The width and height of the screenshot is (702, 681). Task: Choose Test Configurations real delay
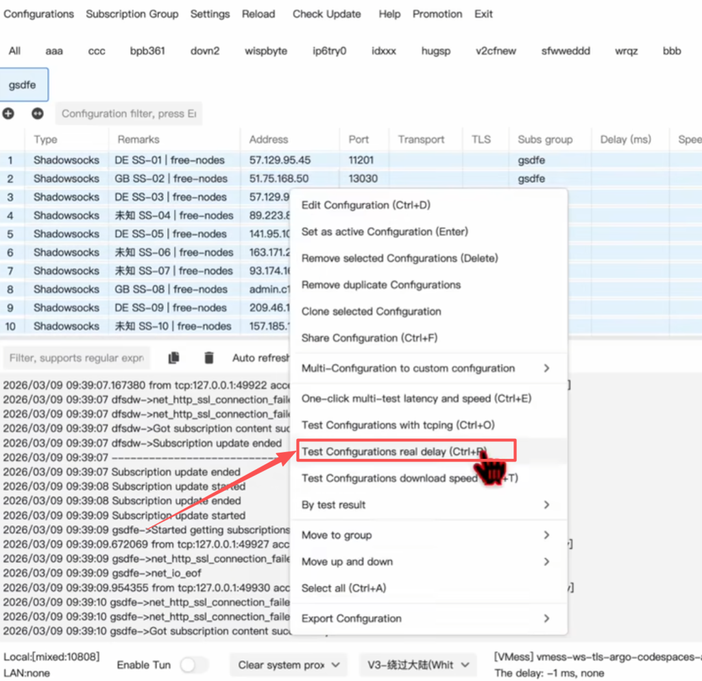394,451
